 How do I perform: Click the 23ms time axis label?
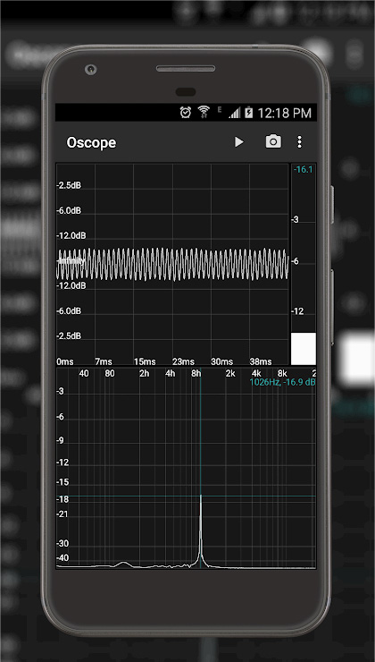[183, 361]
